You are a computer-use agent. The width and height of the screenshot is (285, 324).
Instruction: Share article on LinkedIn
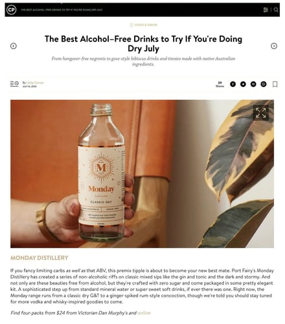[253, 84]
